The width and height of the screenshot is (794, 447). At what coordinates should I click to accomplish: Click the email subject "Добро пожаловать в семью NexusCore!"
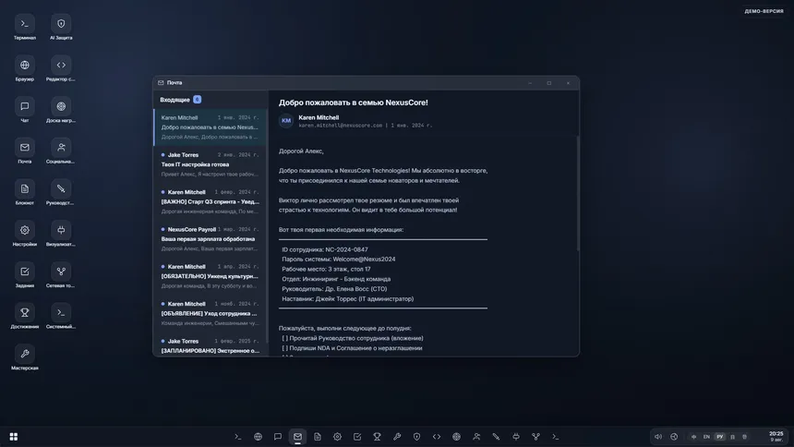pos(353,103)
